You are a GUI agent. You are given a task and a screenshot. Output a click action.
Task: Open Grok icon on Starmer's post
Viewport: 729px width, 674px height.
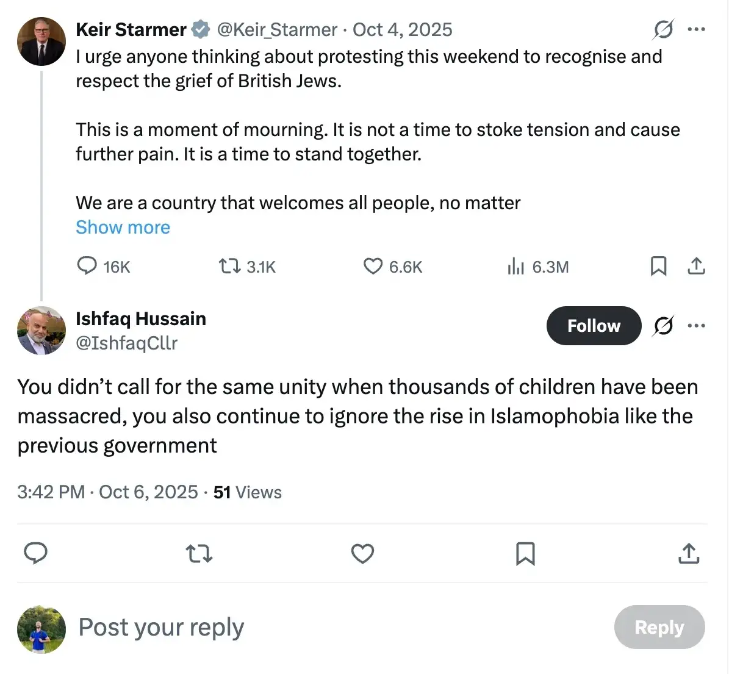663,29
